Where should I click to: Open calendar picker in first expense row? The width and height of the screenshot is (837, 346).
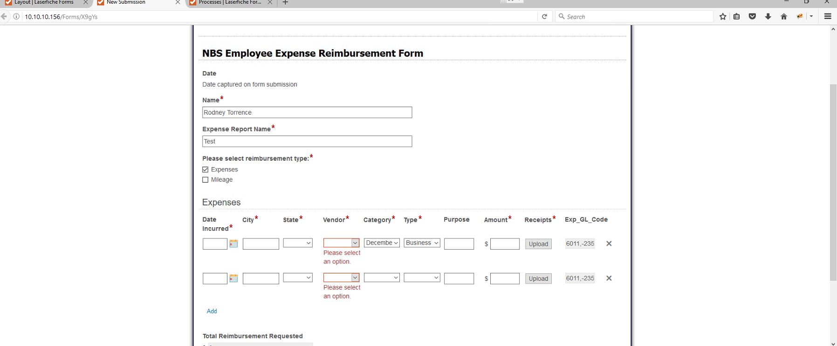tap(233, 244)
